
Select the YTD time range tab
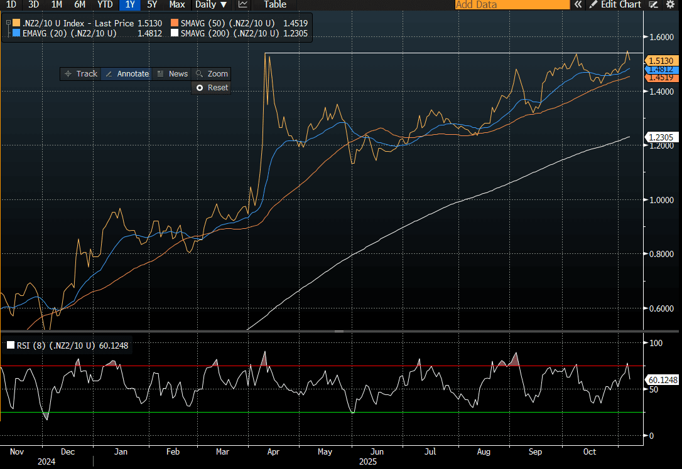(105, 4)
